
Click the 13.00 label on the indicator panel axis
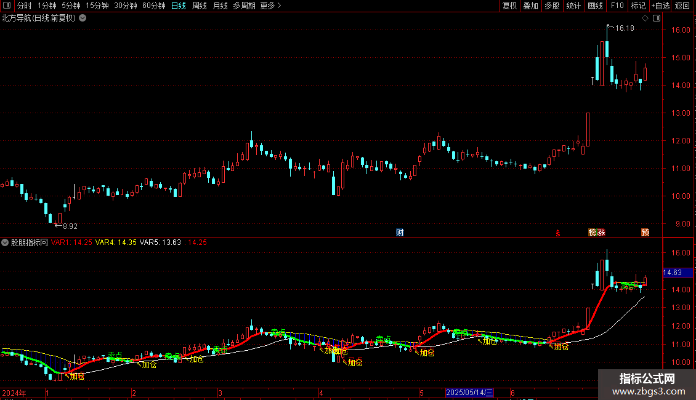tap(681, 308)
